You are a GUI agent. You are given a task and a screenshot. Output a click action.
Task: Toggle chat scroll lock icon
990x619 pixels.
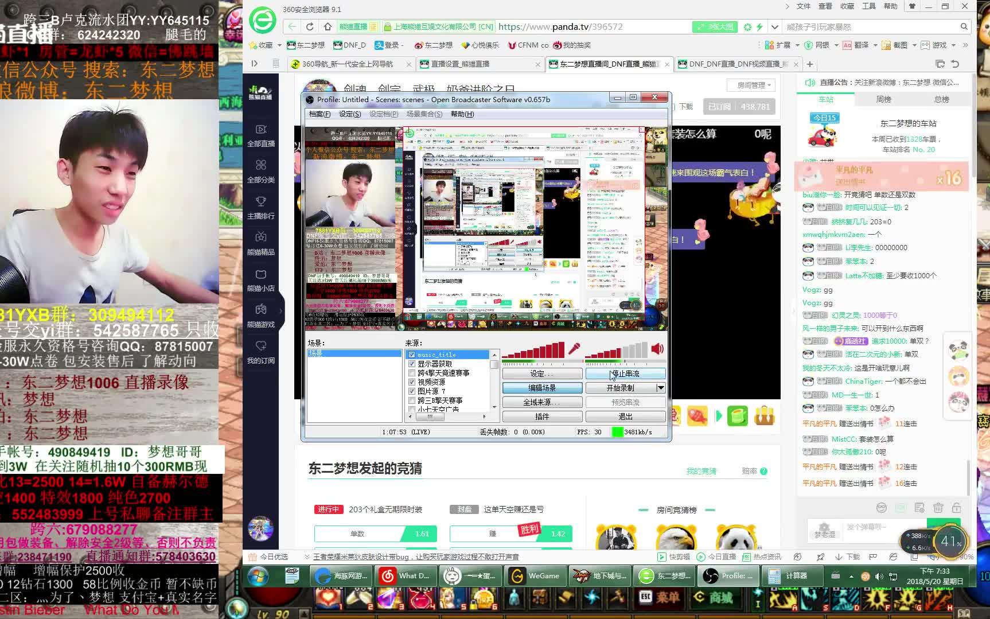(x=956, y=508)
